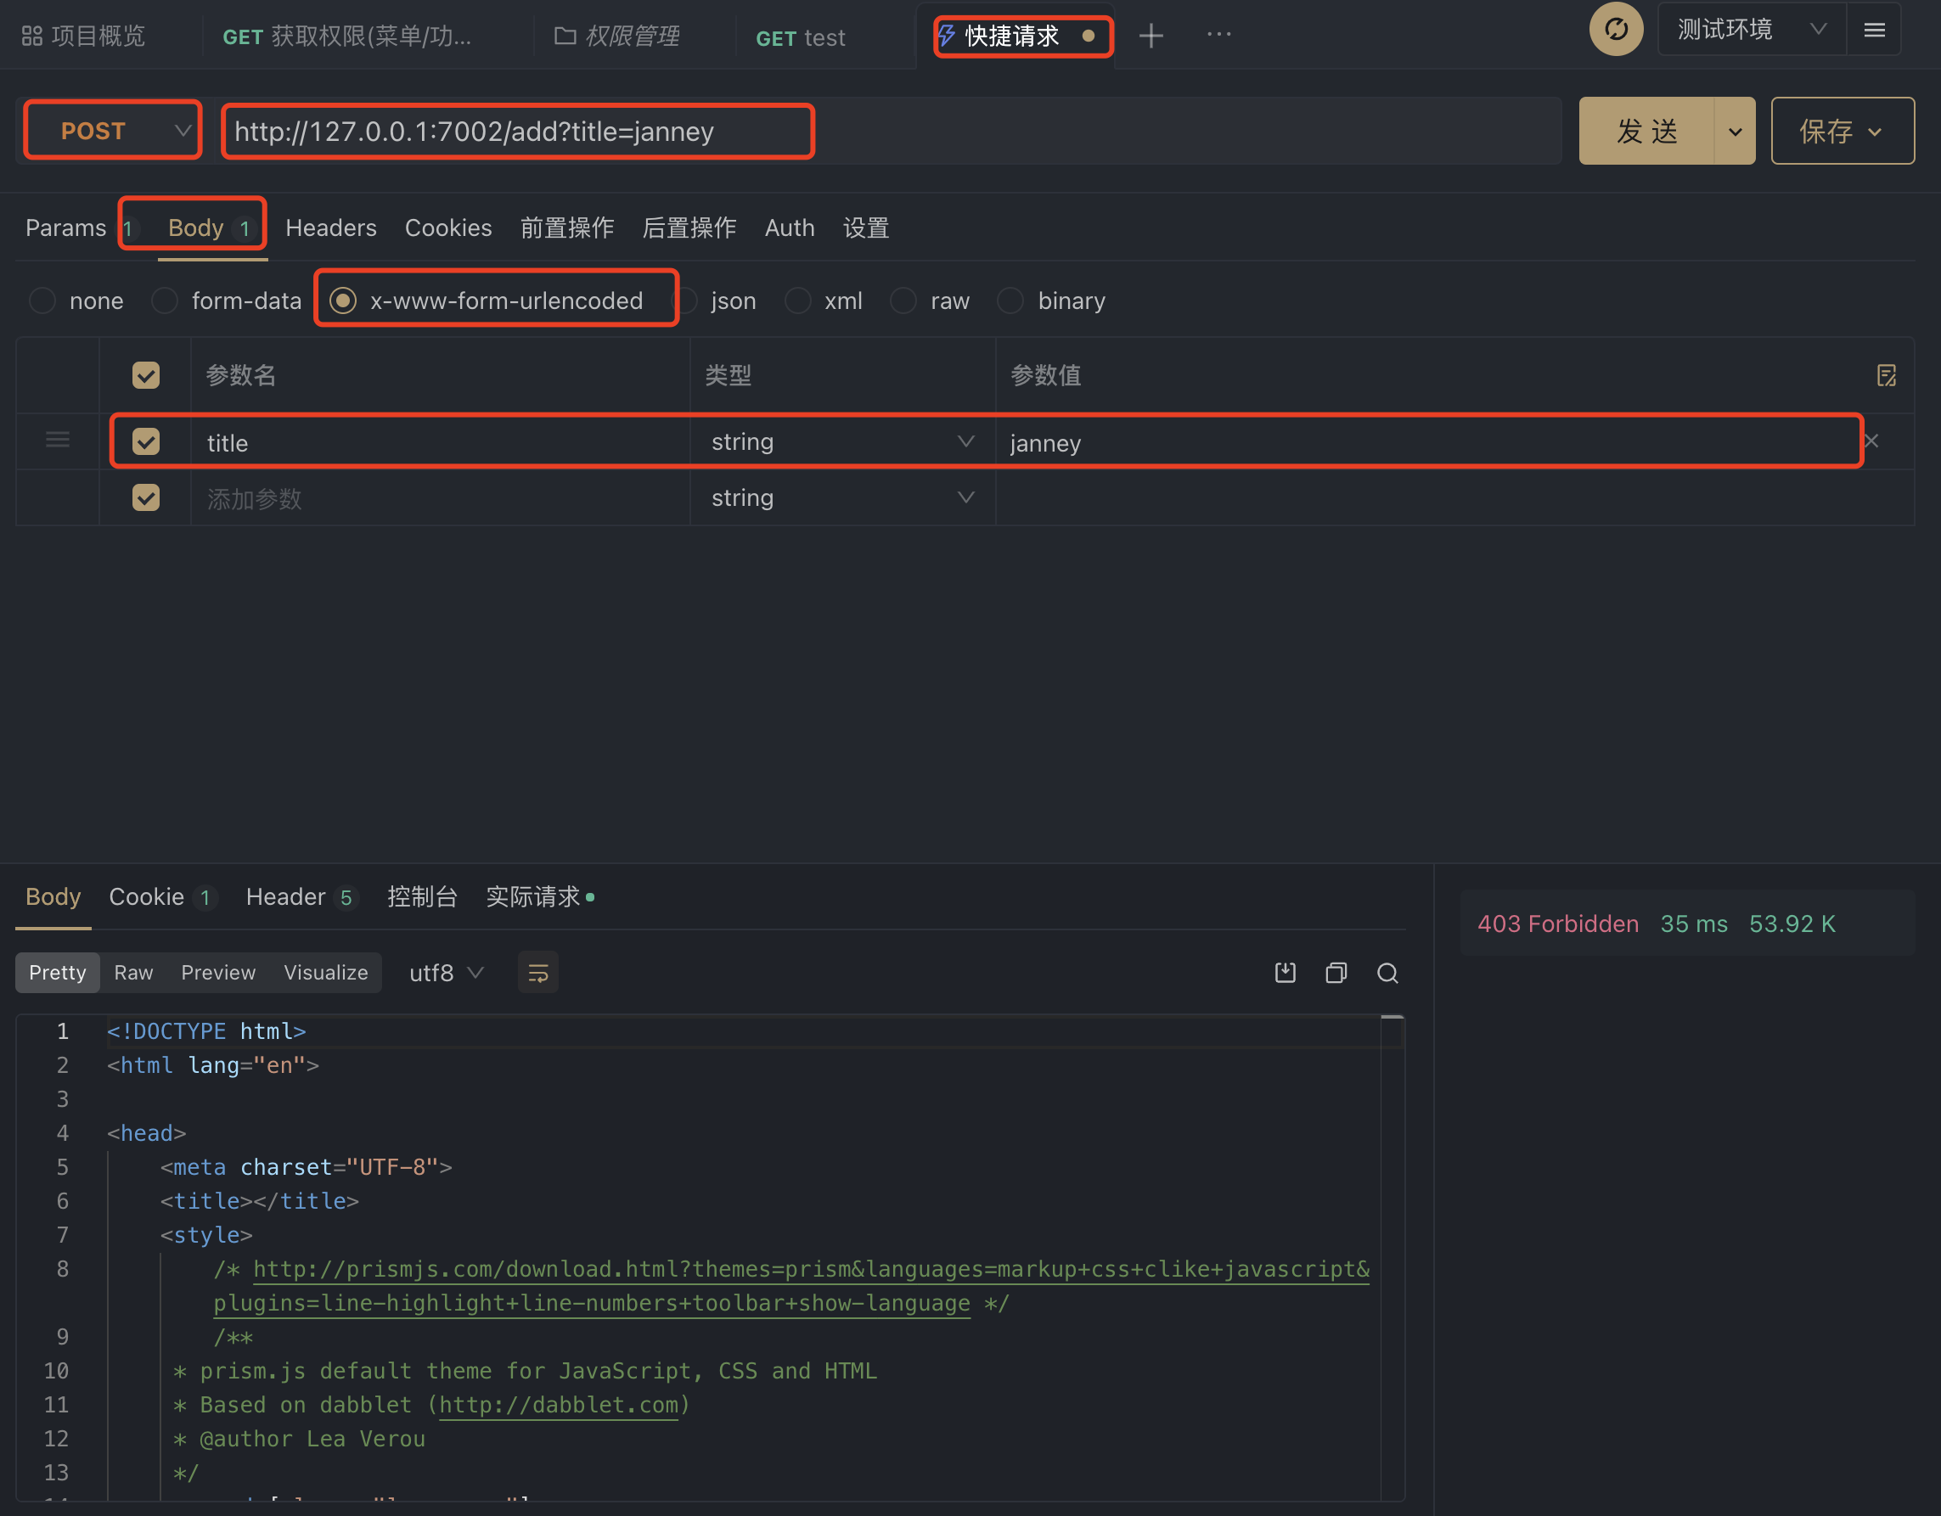
Task: Toggle the word wrap icon next to utf8
Action: (x=537, y=973)
